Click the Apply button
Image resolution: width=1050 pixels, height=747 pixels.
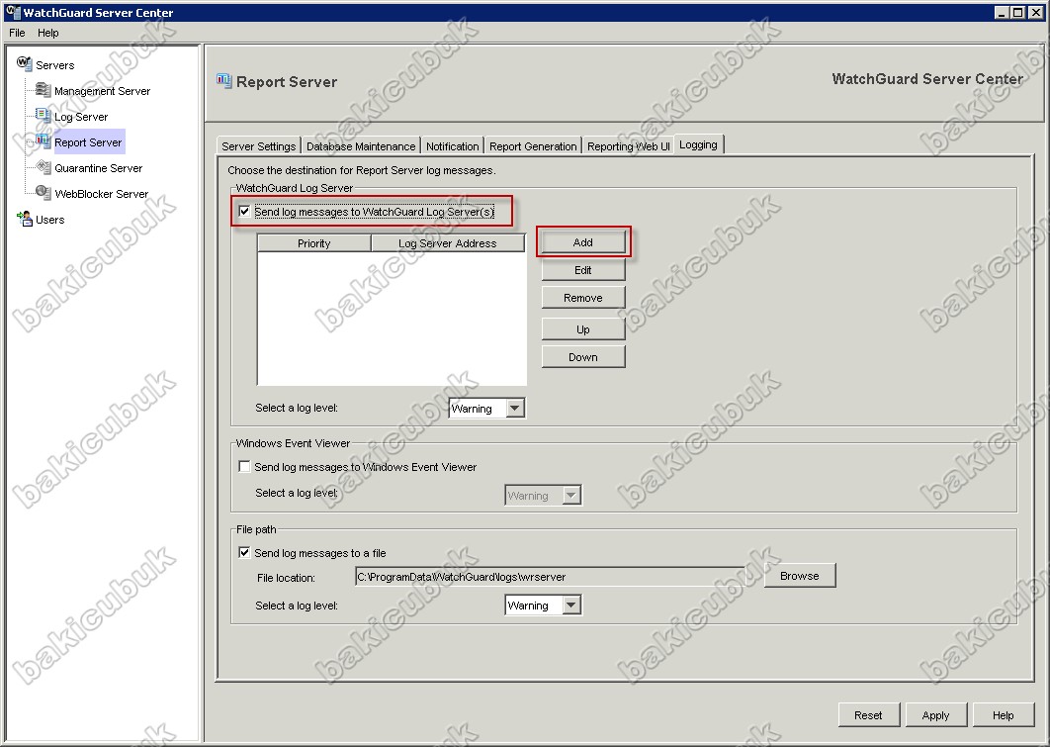click(x=935, y=714)
